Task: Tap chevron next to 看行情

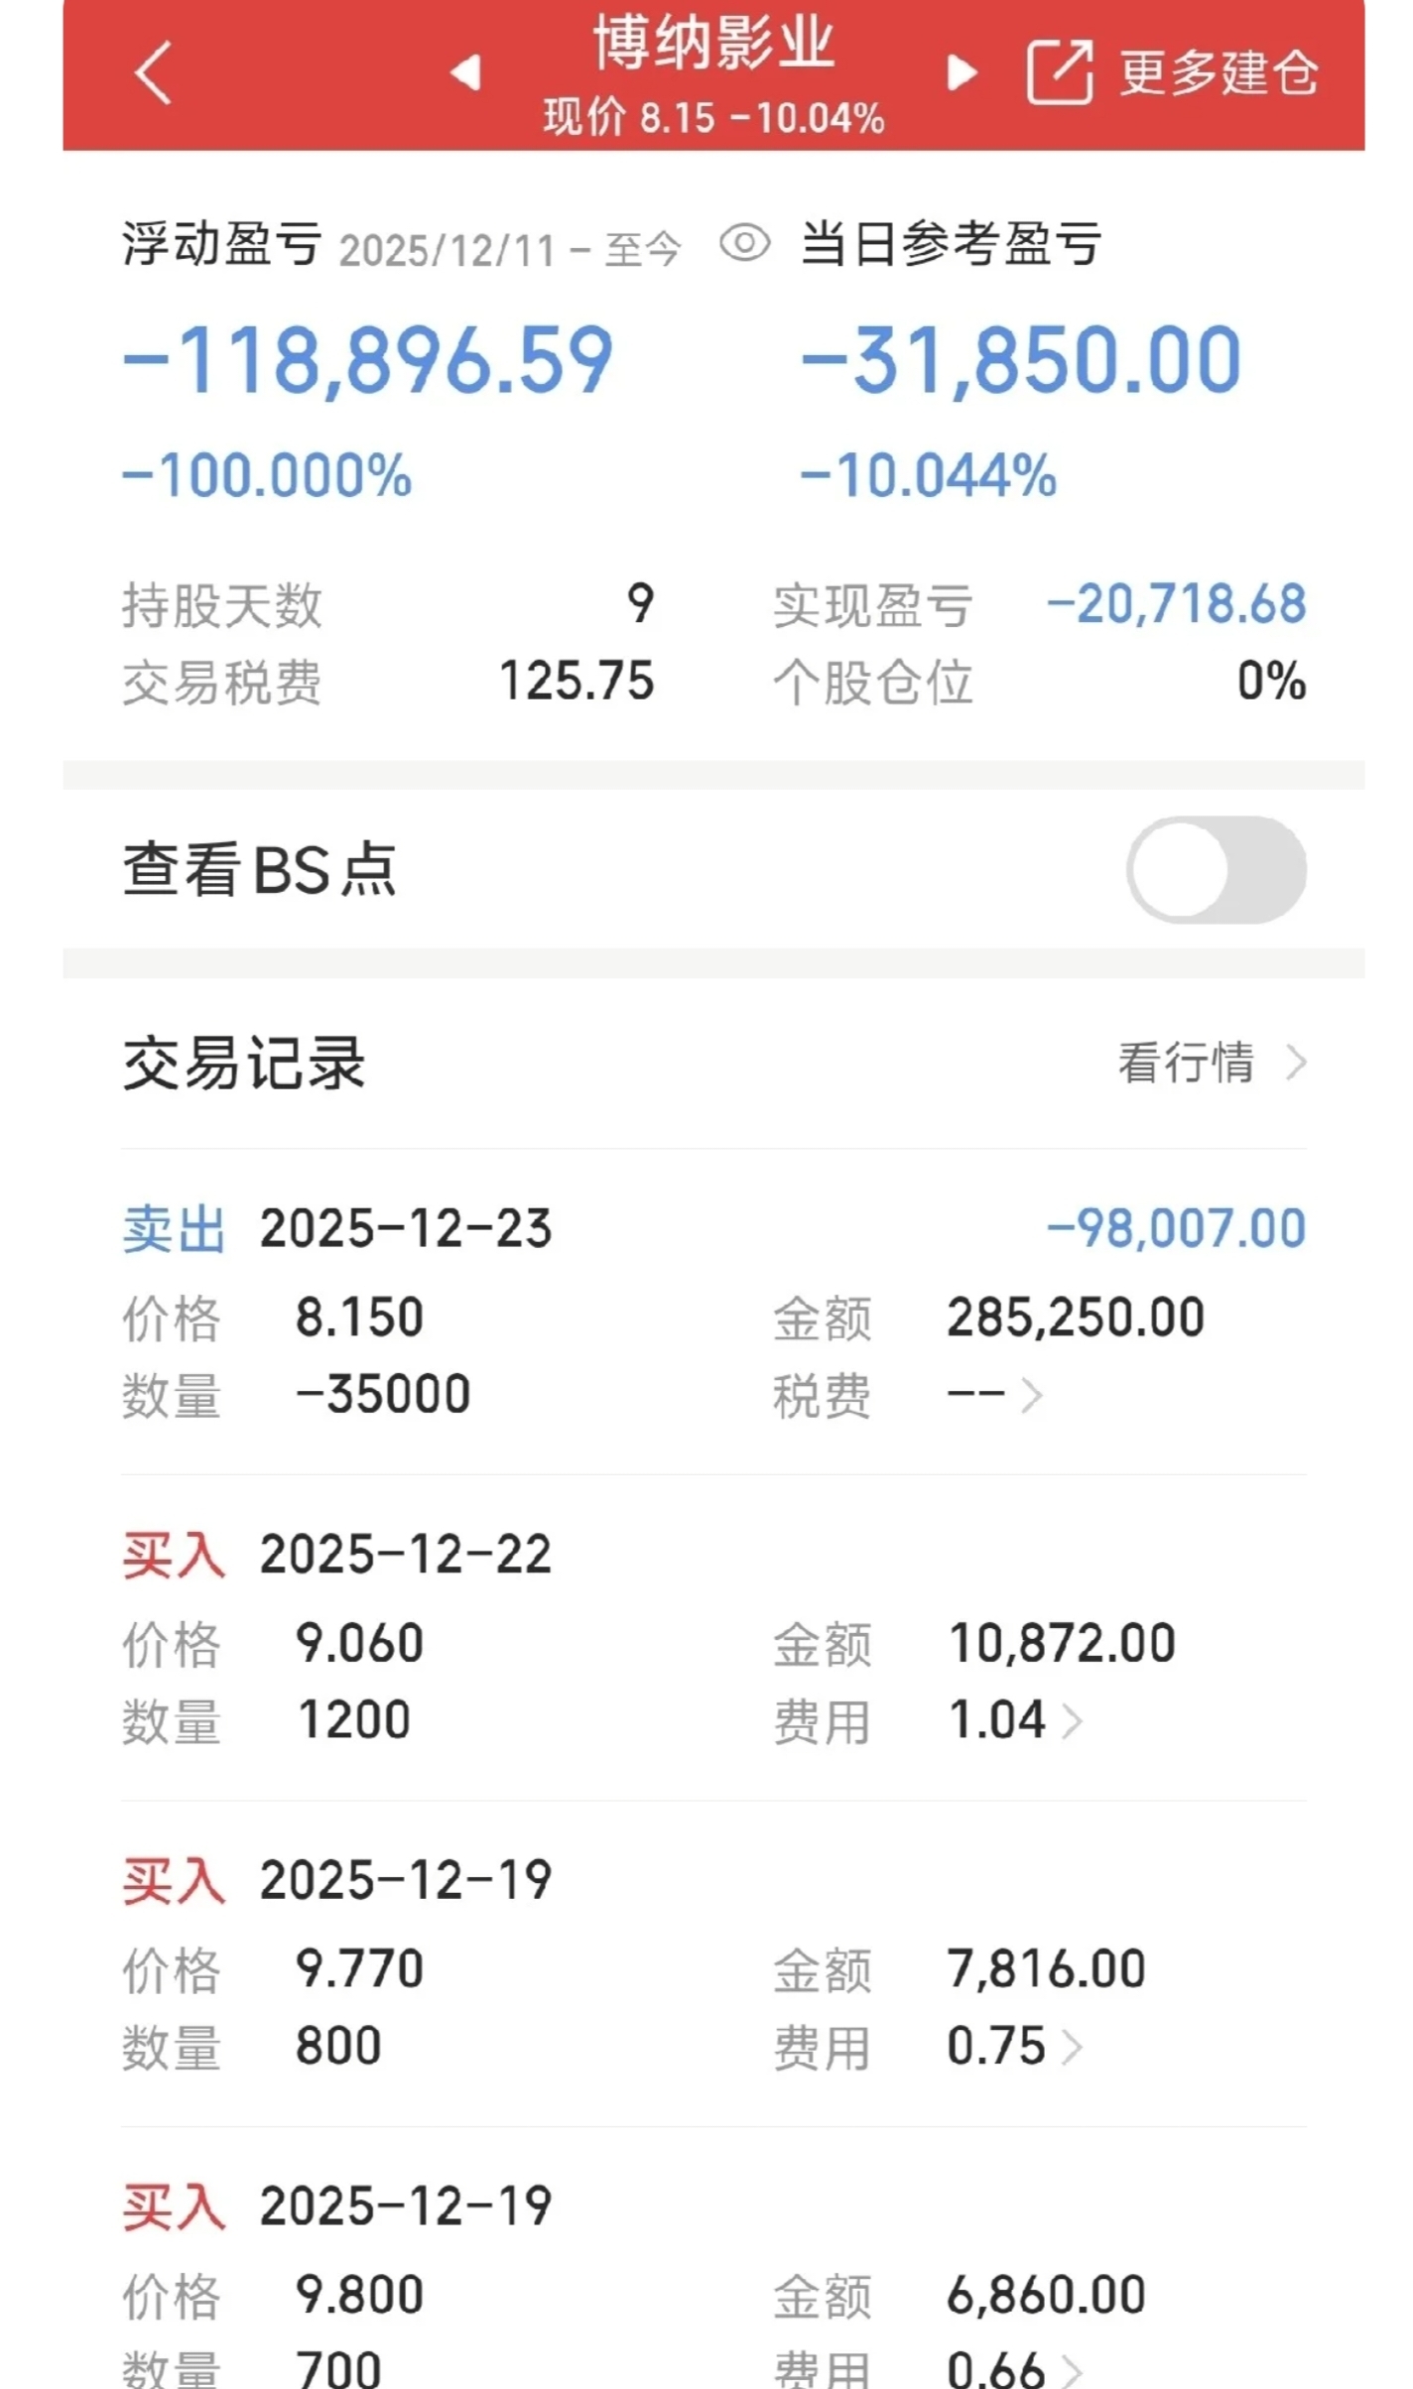Action: click(x=1296, y=1063)
